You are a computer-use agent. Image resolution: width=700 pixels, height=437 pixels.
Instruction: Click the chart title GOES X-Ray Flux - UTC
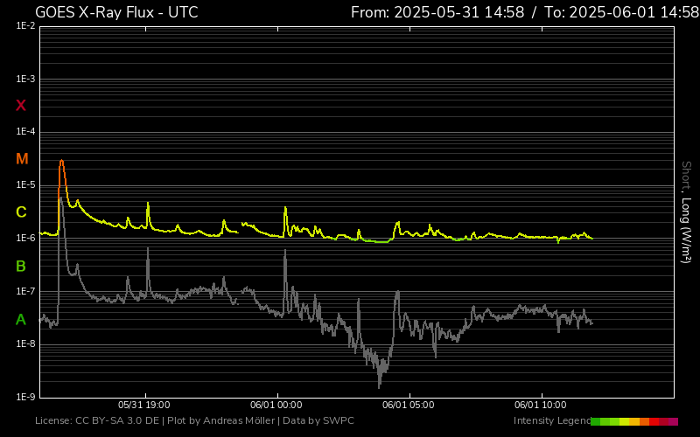click(x=116, y=12)
